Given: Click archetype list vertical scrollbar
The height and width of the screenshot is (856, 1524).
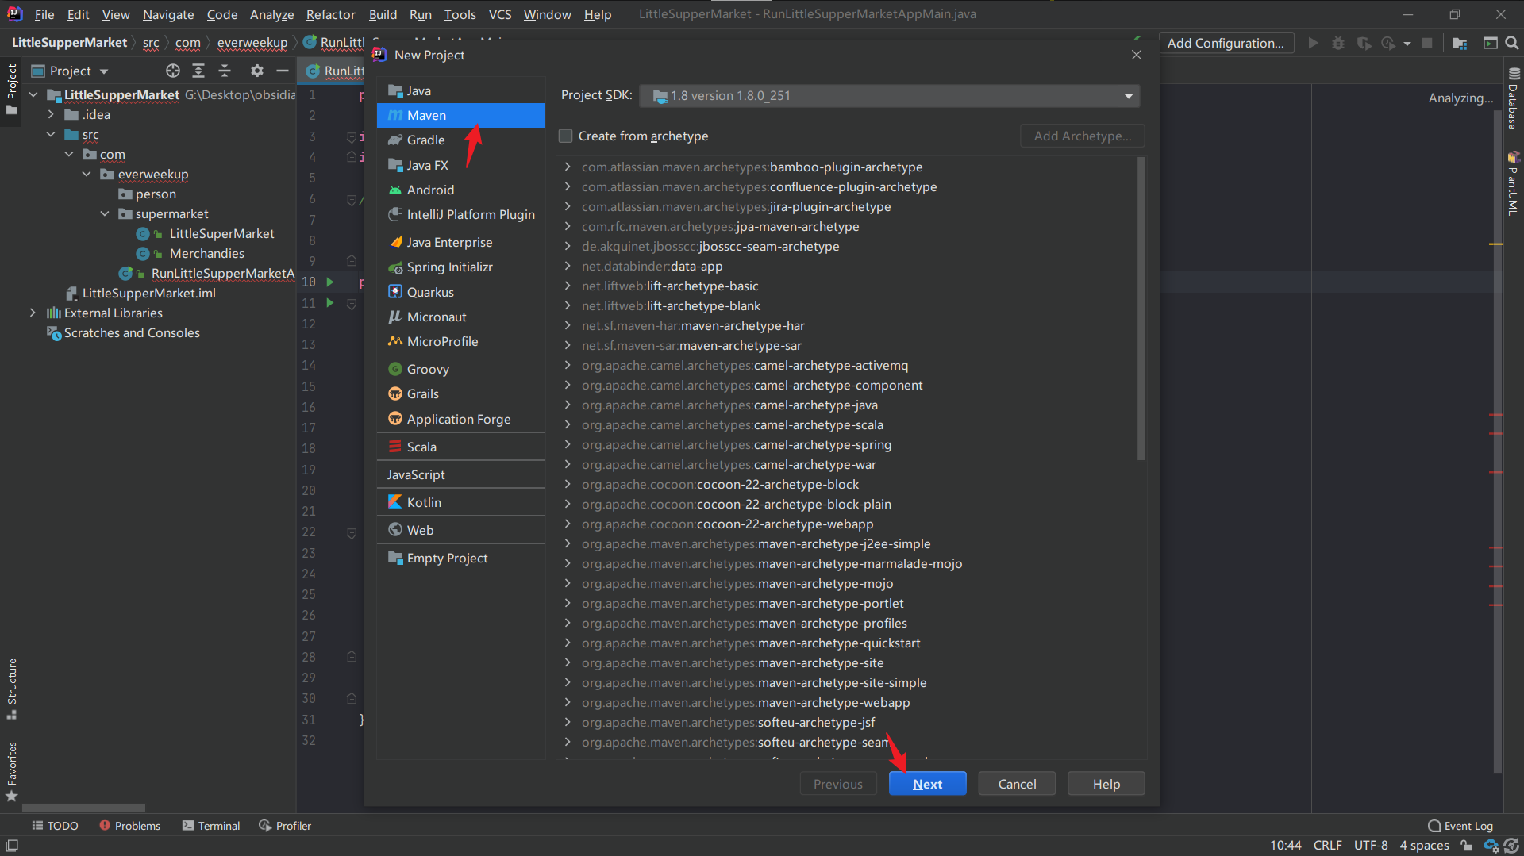Looking at the screenshot, I should click(1141, 309).
